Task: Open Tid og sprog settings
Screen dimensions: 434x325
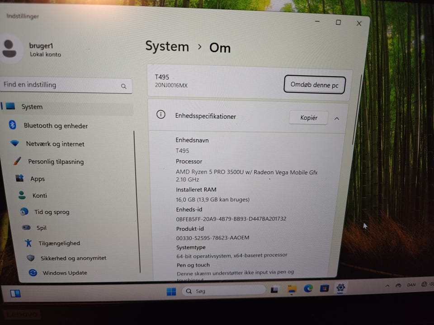Action: click(52, 212)
